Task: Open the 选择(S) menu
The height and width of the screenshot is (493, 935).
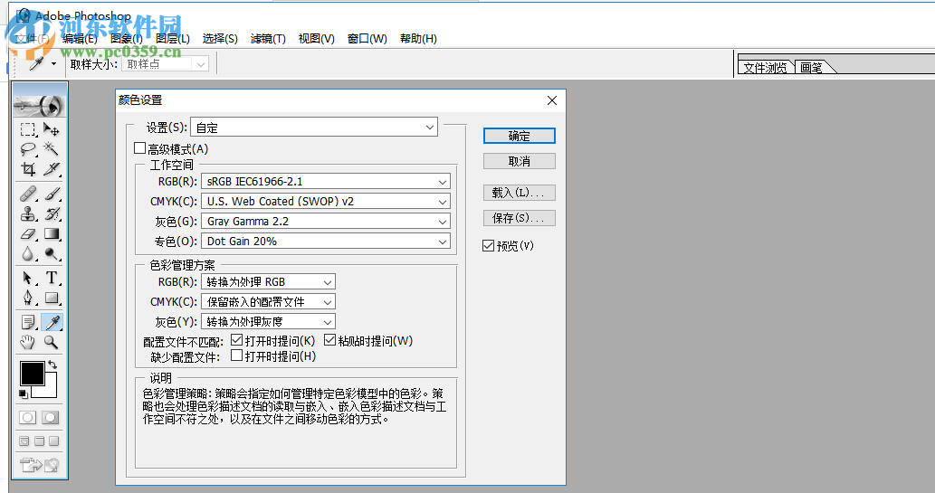Action: coord(220,39)
